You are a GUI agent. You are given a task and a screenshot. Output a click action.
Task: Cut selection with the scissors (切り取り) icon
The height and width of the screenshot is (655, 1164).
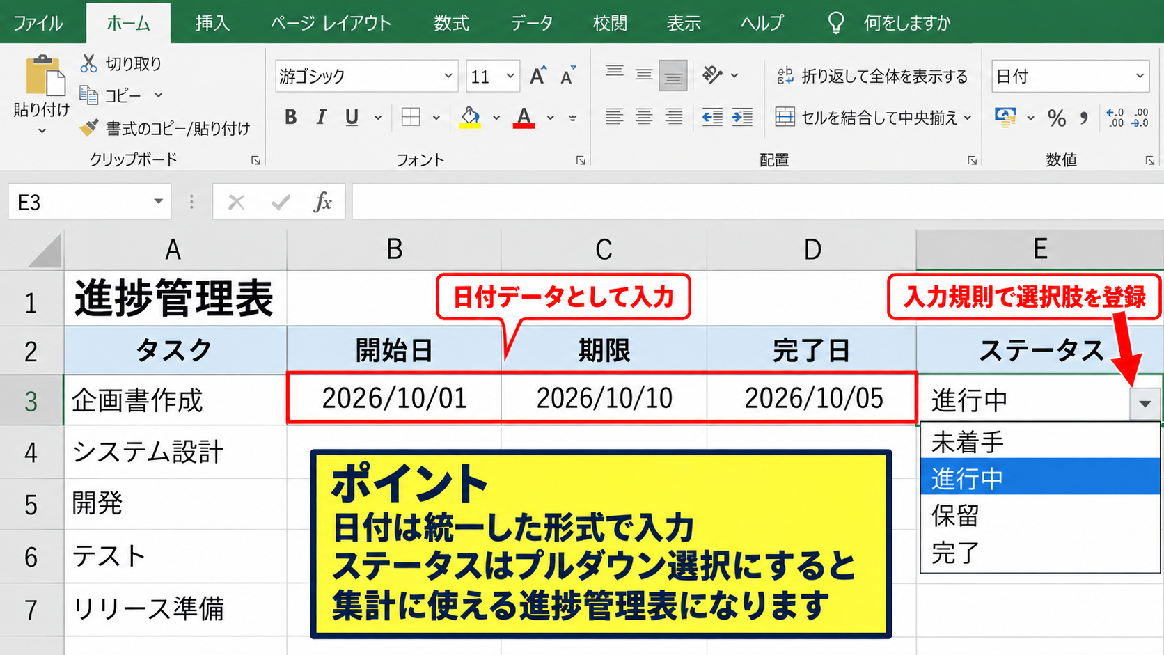(x=88, y=63)
